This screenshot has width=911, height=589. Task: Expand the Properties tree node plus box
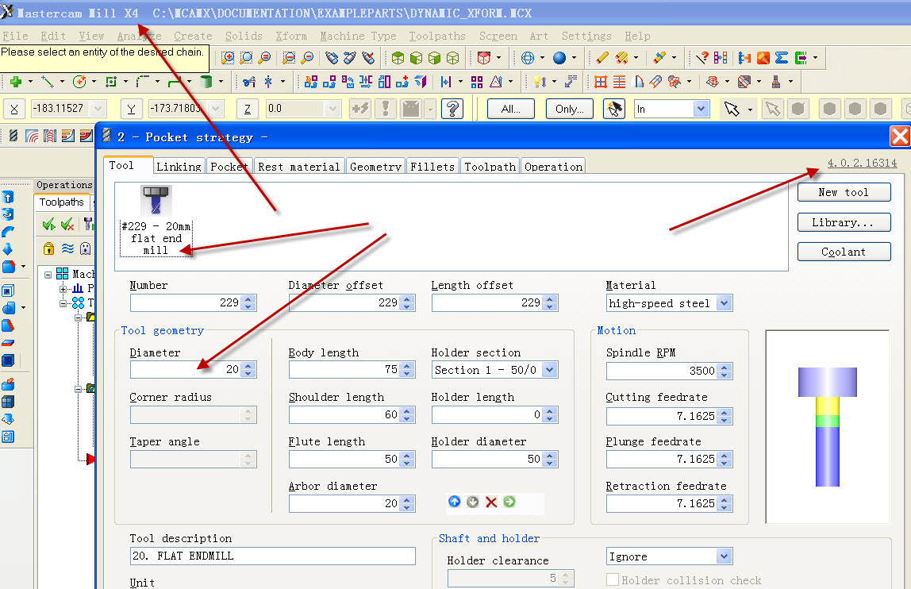(63, 289)
